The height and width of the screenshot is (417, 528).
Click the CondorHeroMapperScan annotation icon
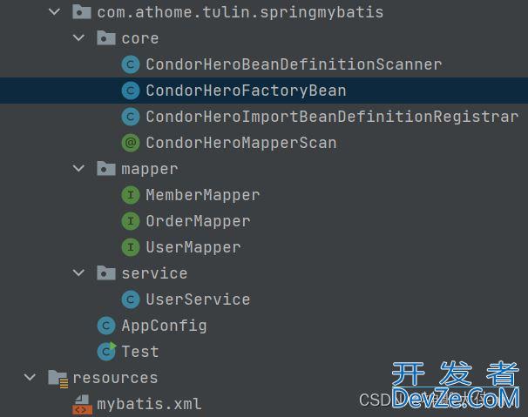pyautogui.click(x=131, y=143)
